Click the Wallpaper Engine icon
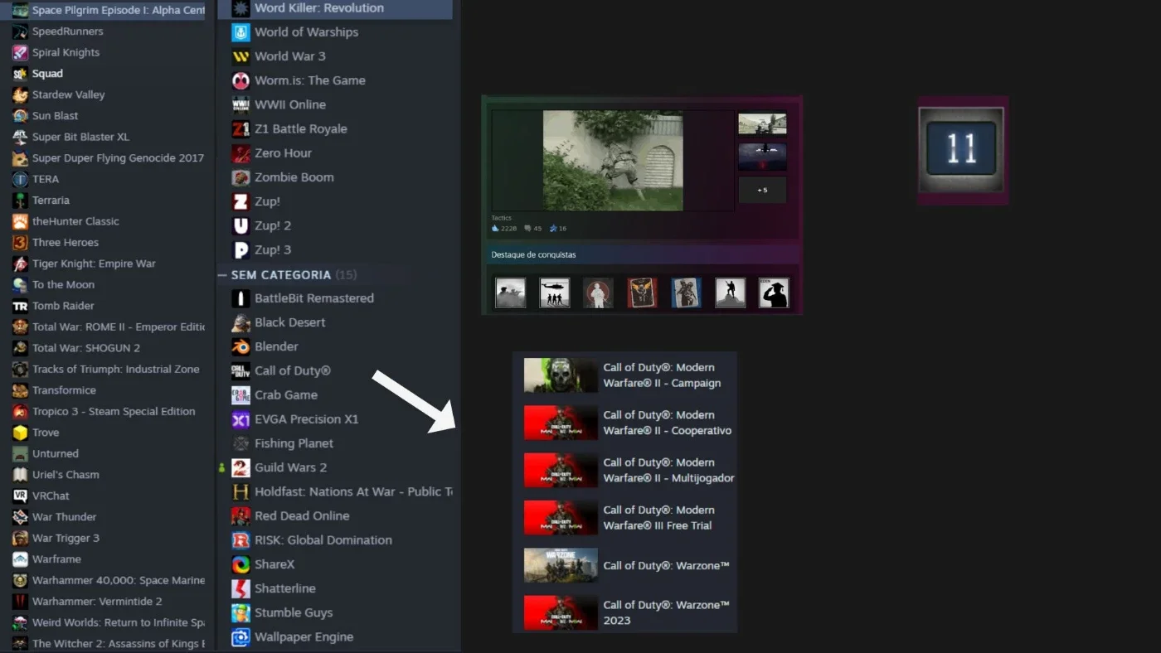1161x653 pixels. [x=240, y=637]
